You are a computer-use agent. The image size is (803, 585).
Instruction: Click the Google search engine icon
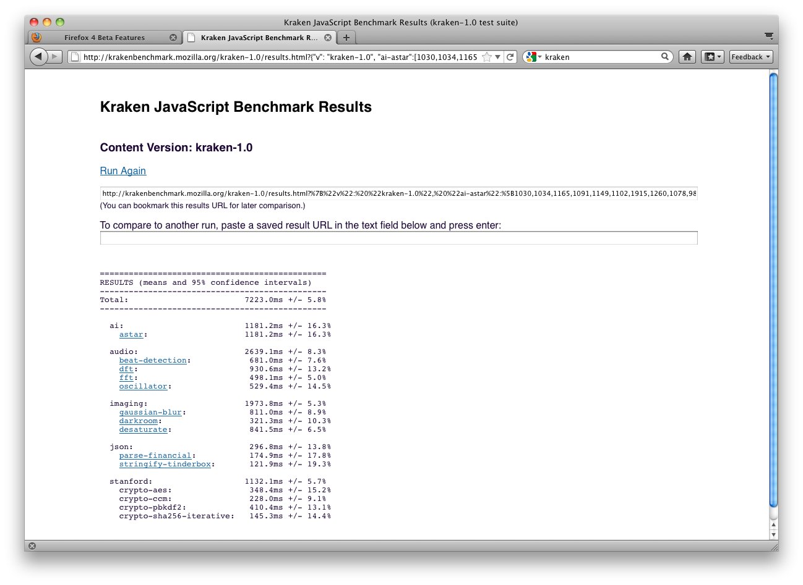[x=531, y=56]
